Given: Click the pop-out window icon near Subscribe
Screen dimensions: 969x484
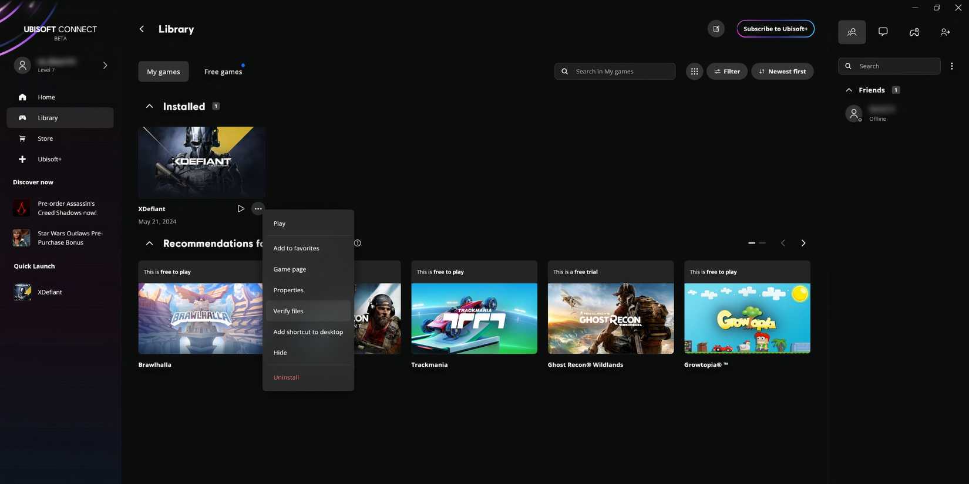Looking at the screenshot, I should pos(716,29).
